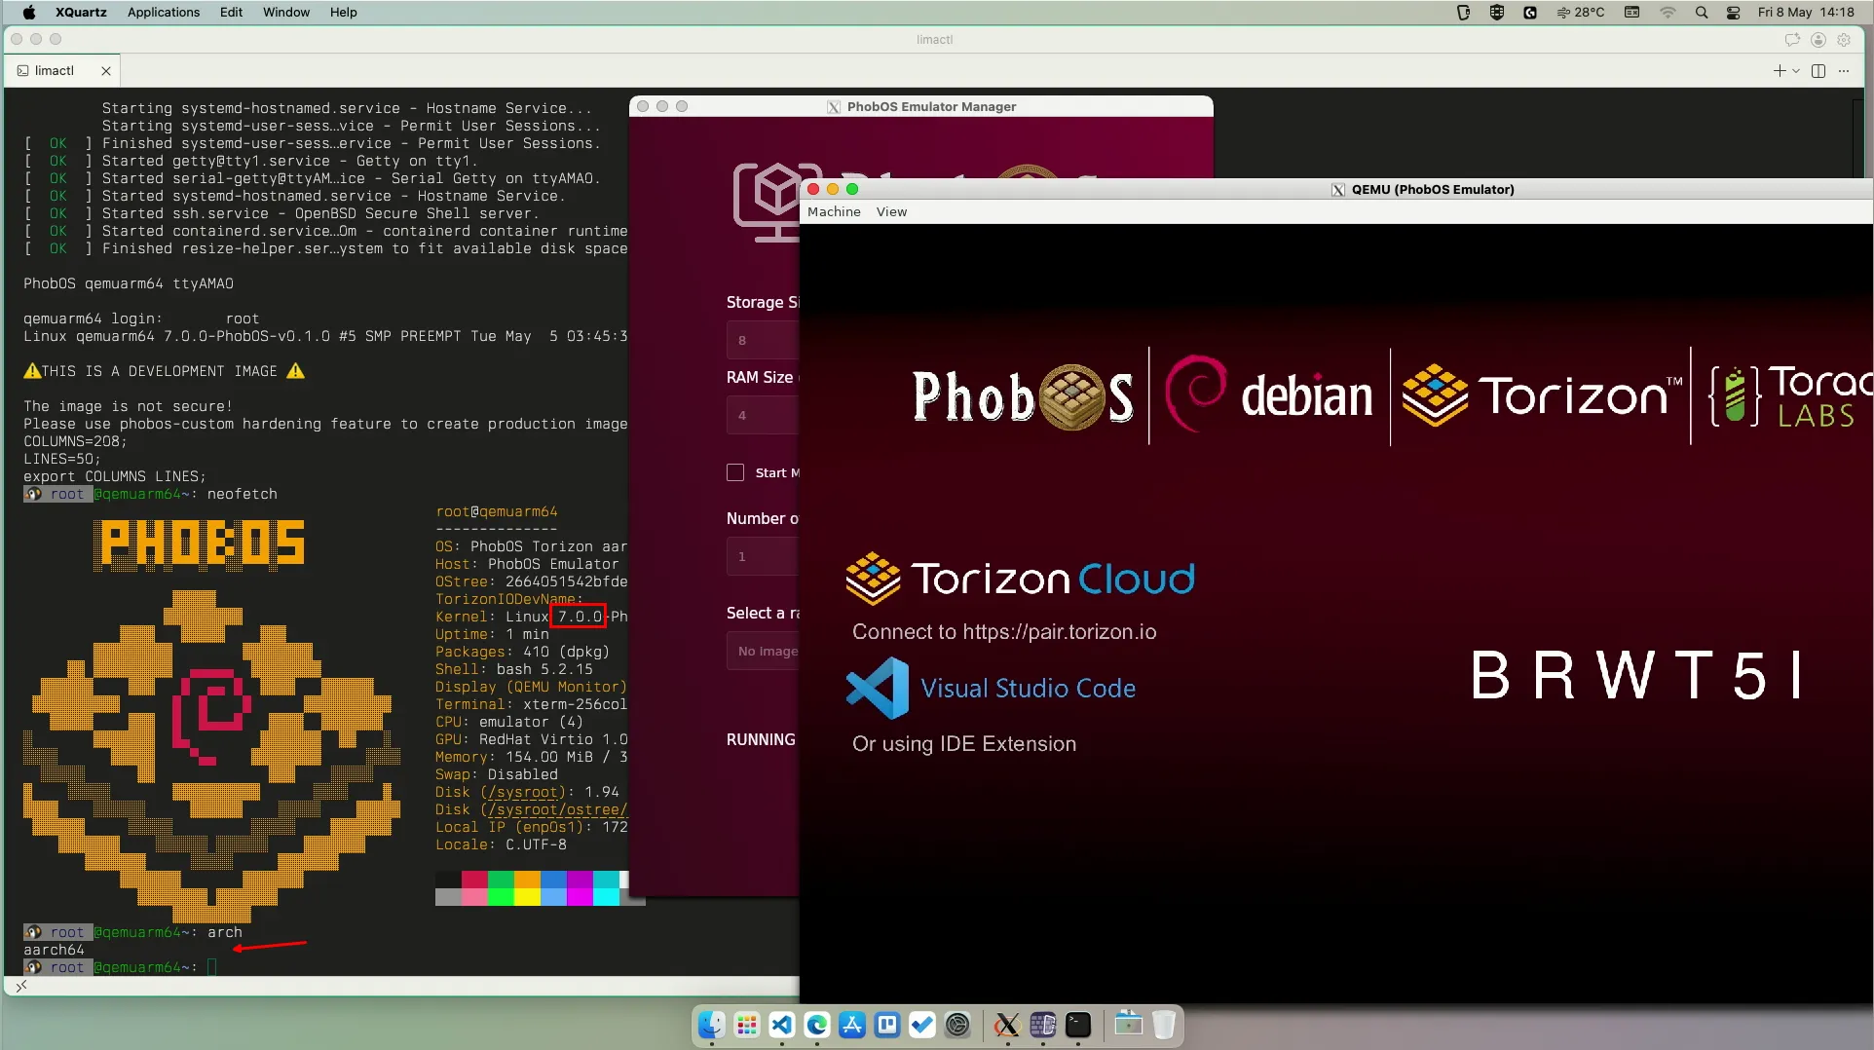Open the 'No Image' select dropdown in Emulator Manager
Image resolution: width=1874 pixels, height=1050 pixels.
[x=764, y=651]
